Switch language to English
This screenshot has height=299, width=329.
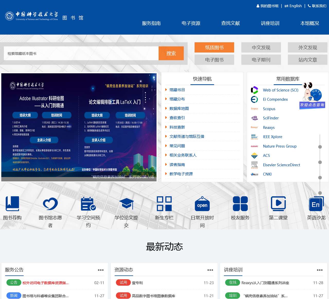click(293, 6)
